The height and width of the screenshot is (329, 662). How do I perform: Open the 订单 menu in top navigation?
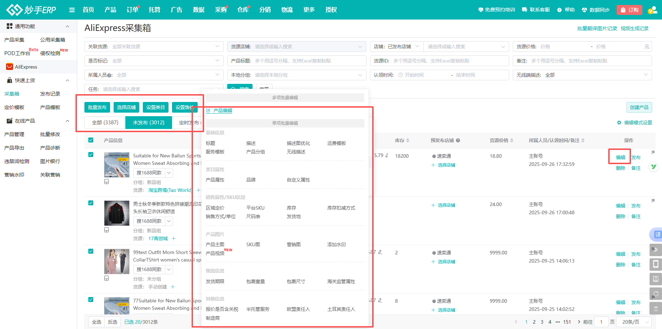point(132,10)
